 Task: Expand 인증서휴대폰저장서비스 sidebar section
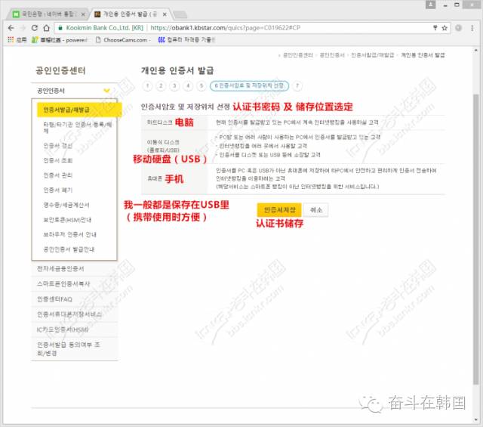(x=75, y=314)
